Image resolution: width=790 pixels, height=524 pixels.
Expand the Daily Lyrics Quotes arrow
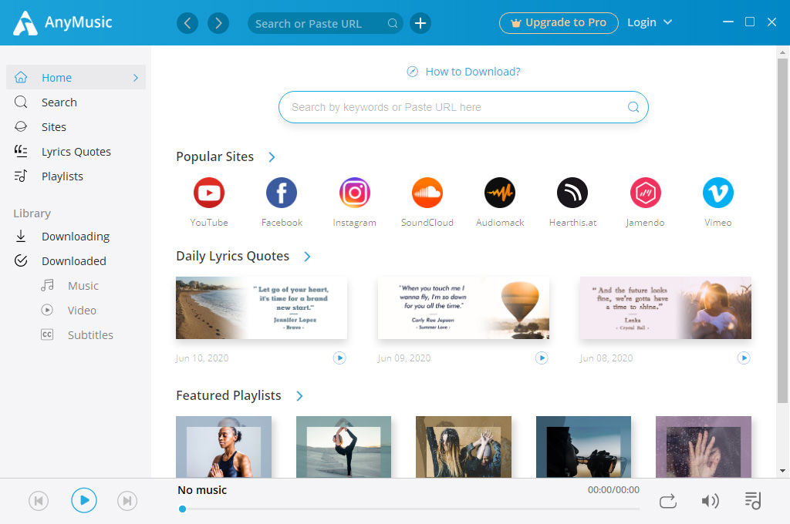point(307,257)
